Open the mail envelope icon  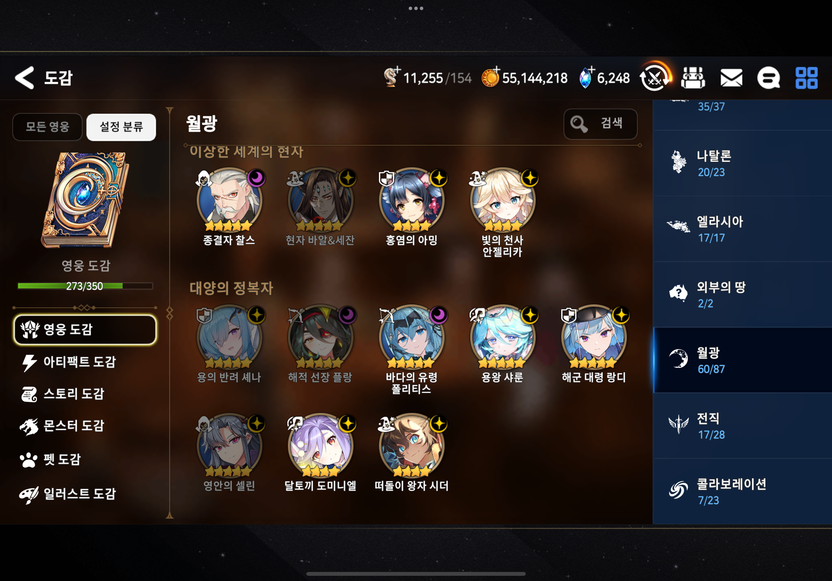[731, 78]
